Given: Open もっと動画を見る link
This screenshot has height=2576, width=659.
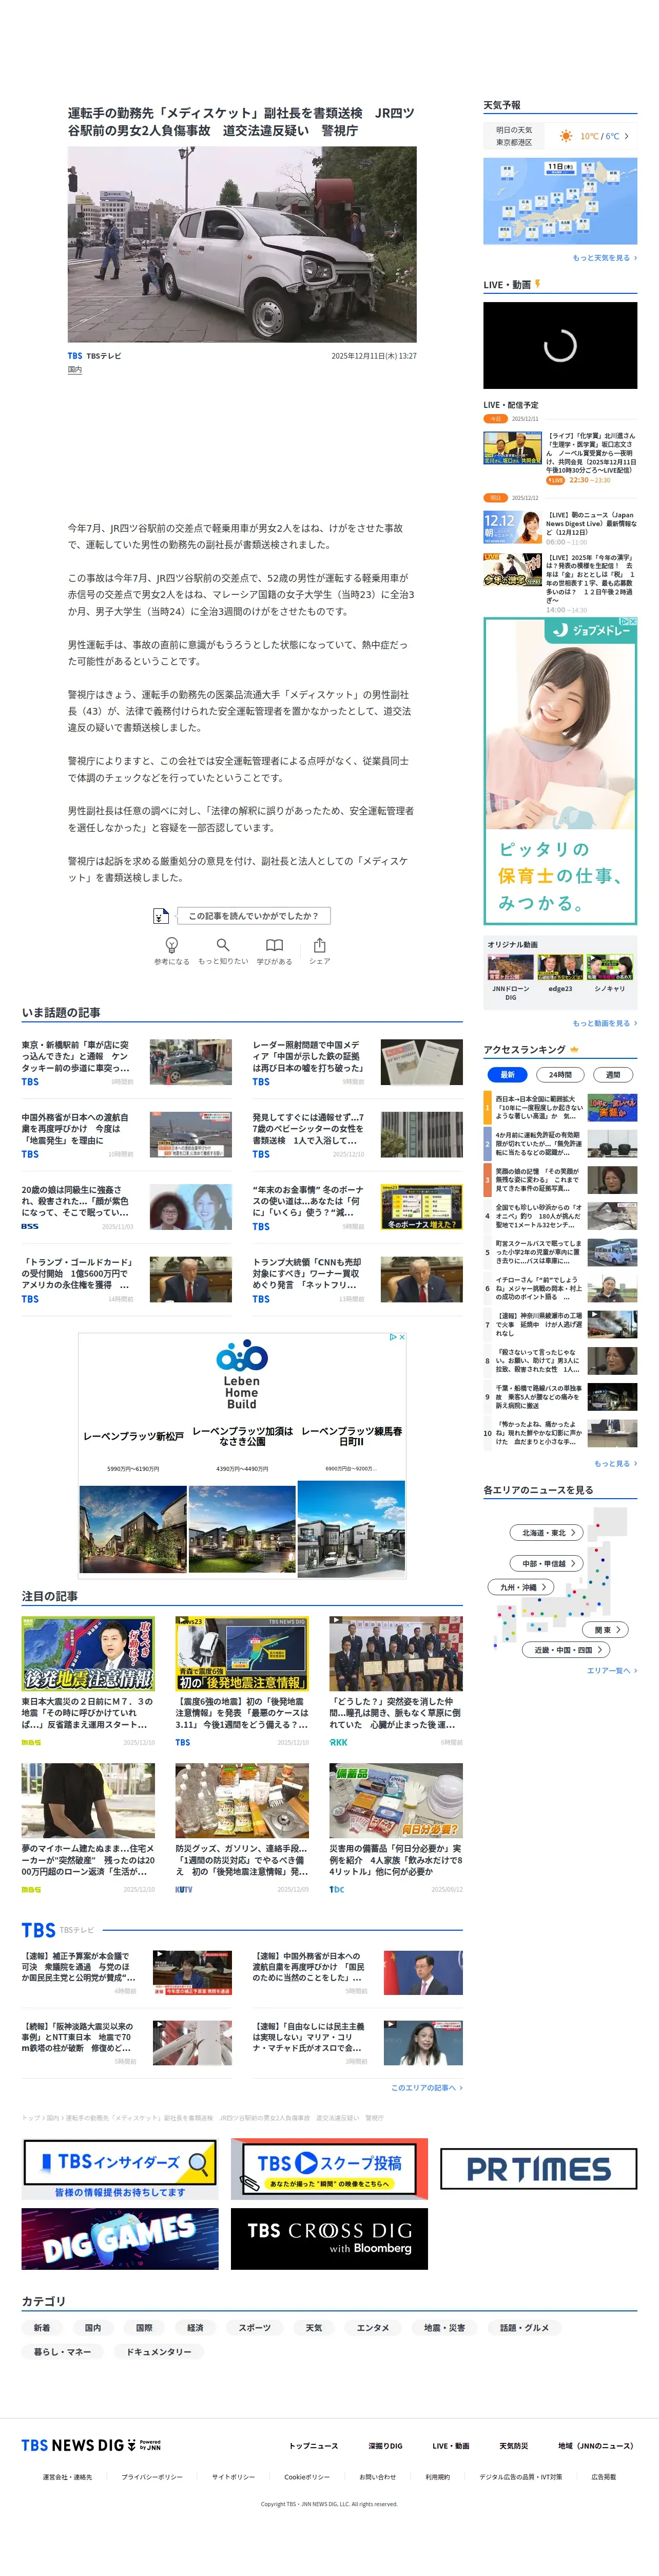Looking at the screenshot, I should 604,1023.
